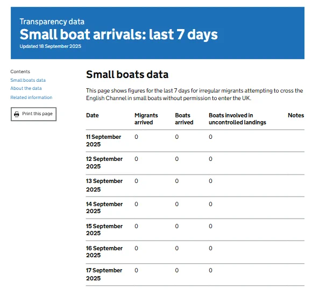
Task: Click the Boats arrived column header
Action: 185,119
